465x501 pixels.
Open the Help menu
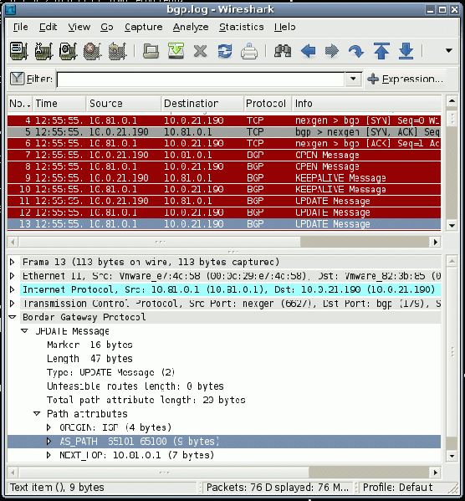coord(284,27)
